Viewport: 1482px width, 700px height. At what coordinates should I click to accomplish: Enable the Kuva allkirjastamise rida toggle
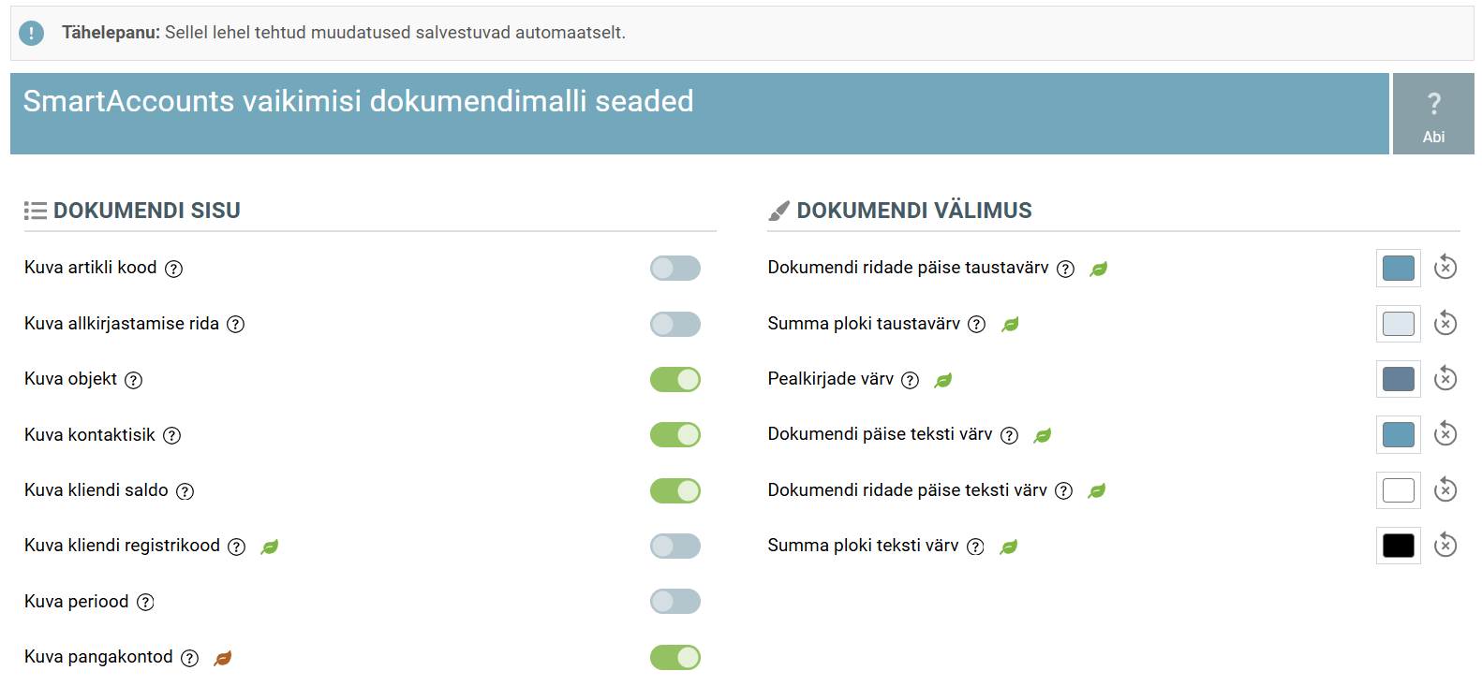click(675, 324)
